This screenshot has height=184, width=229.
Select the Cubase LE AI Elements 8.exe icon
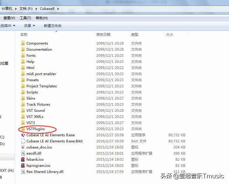[x=23, y=135]
